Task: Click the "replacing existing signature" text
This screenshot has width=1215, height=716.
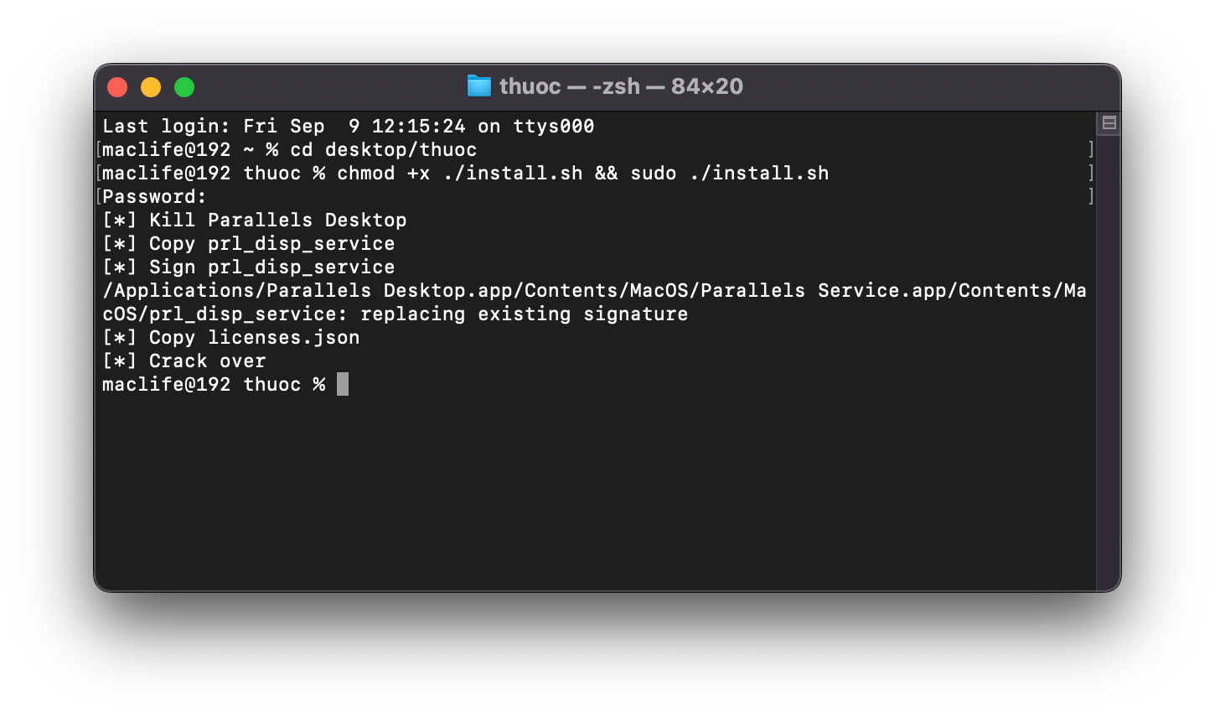Action: click(x=524, y=314)
